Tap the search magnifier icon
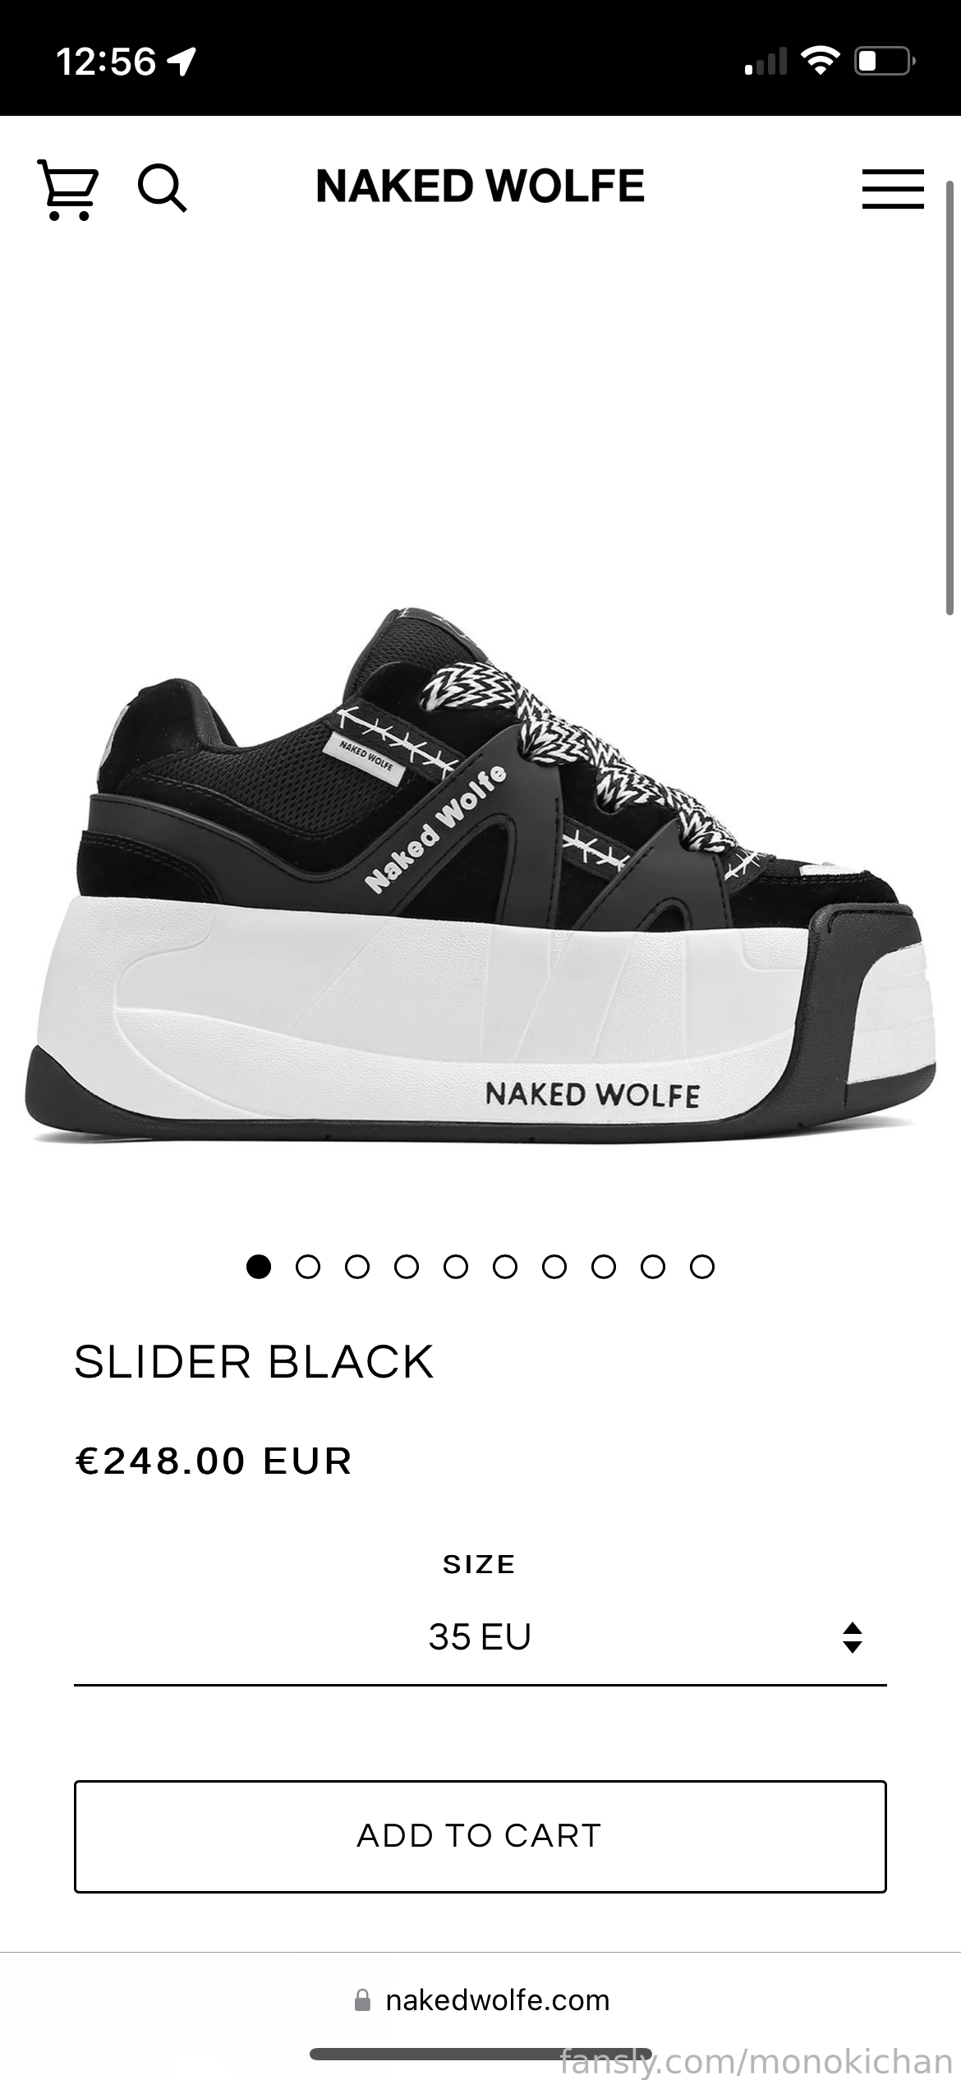961x2080 pixels. [162, 188]
